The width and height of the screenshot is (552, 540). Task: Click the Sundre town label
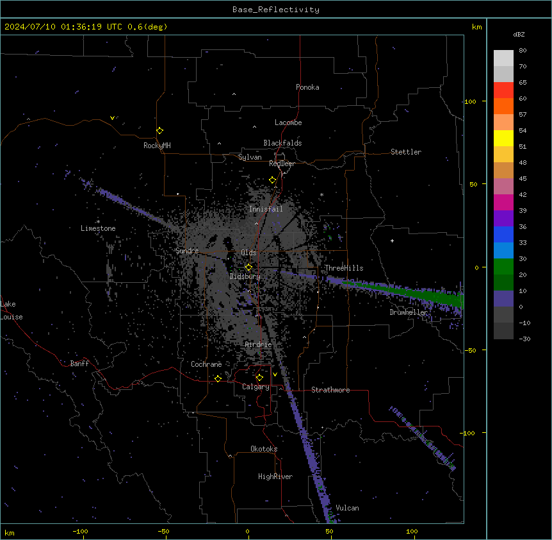pos(187,251)
